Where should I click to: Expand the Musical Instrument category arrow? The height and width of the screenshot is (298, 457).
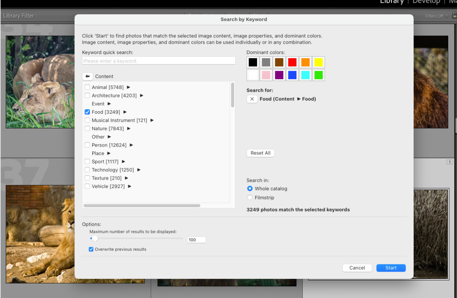click(152, 120)
